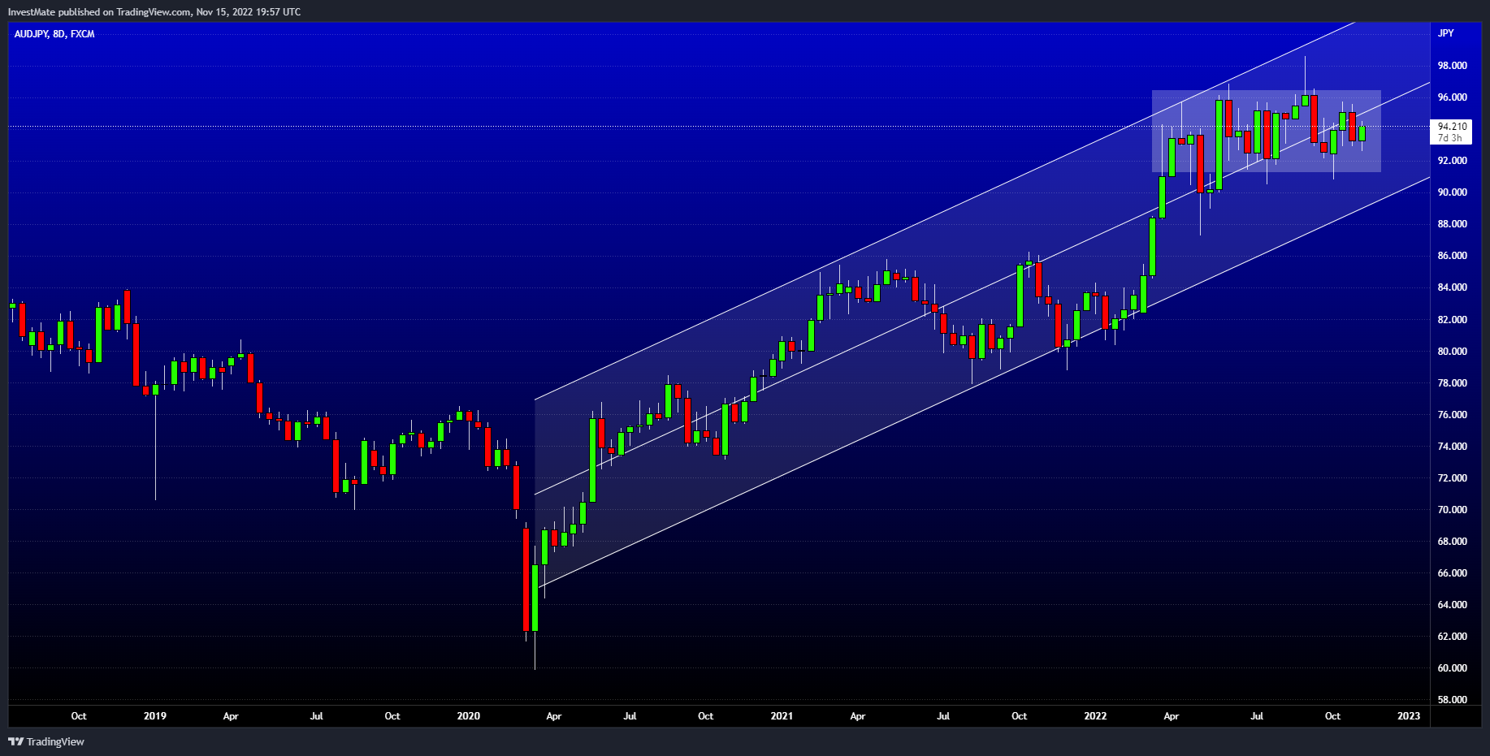Click the 74.000 price axis label
Viewport: 1490px width, 756px height.
click(x=1452, y=447)
